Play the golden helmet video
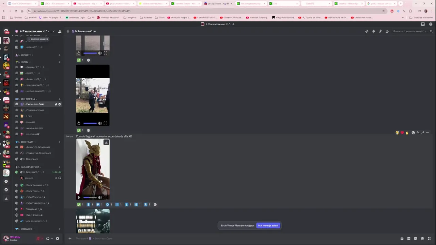Viewport: 436px width, 245px height. (x=79, y=197)
